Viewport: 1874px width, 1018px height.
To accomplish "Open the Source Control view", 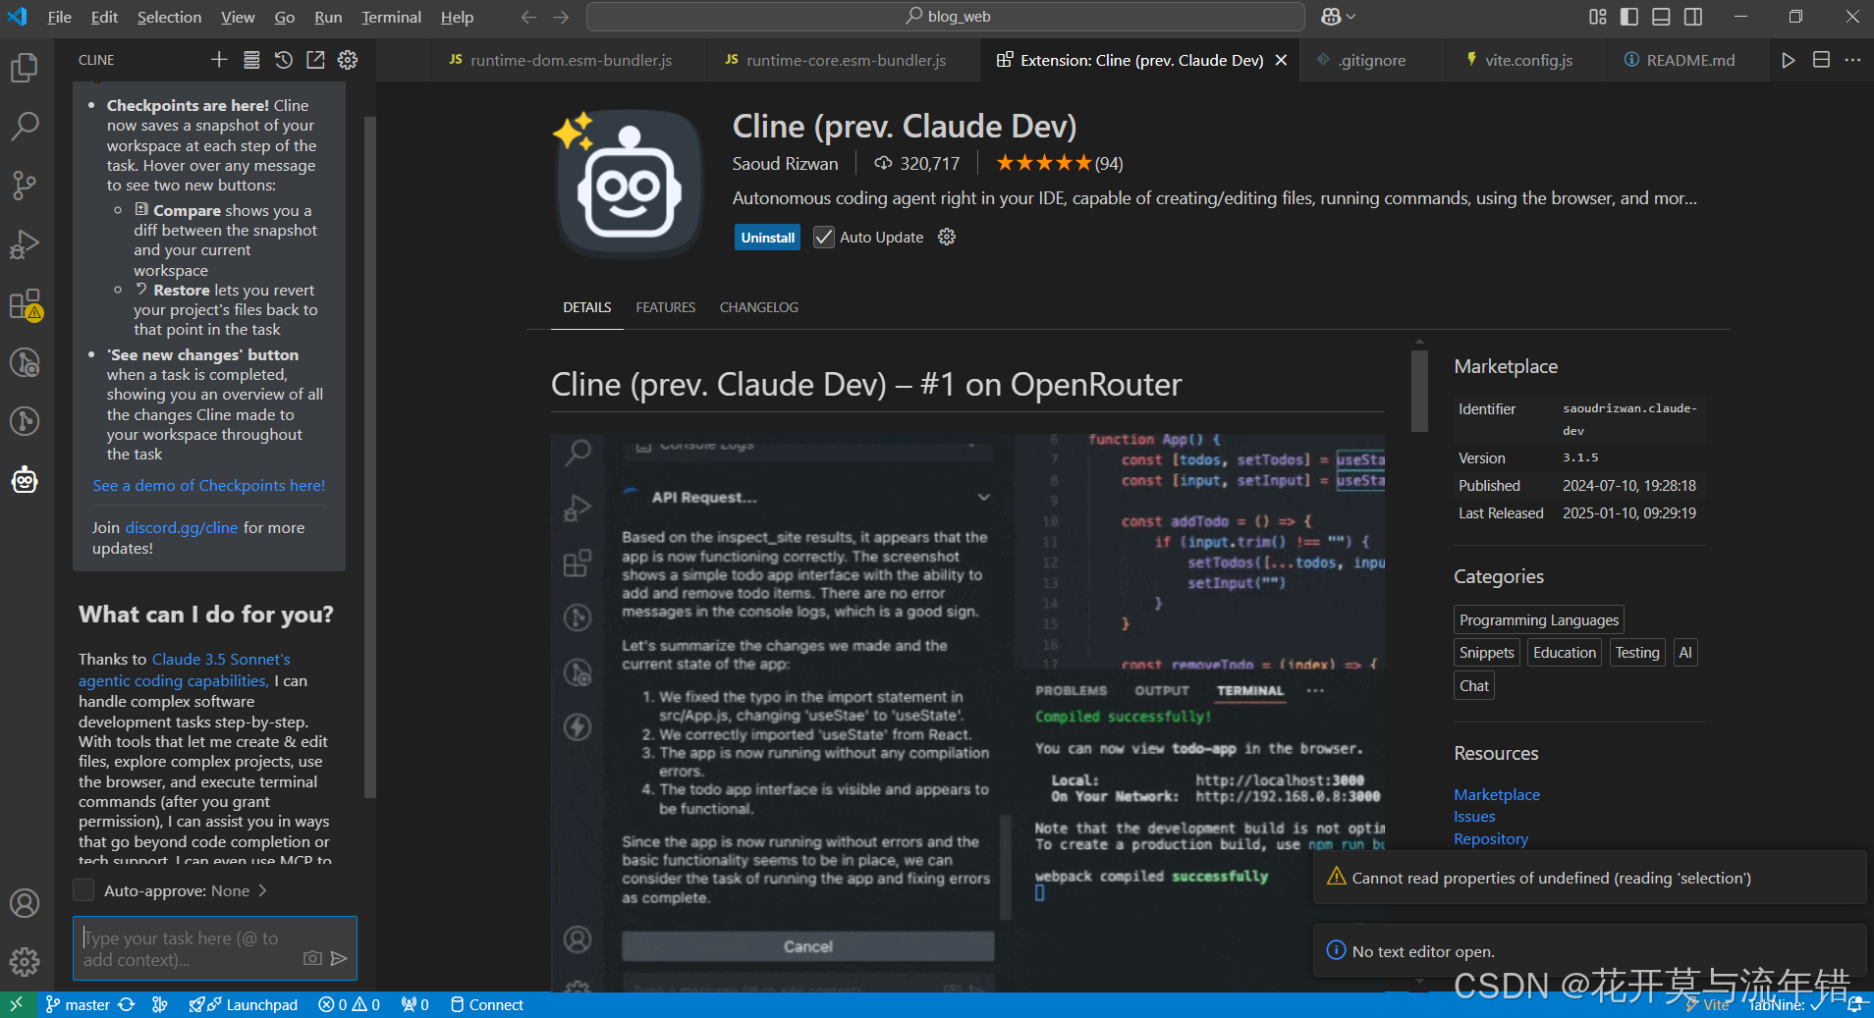I will pyautogui.click(x=25, y=185).
